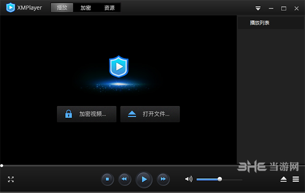
Task: Click the volume slider track
Action: [x=220, y=179]
